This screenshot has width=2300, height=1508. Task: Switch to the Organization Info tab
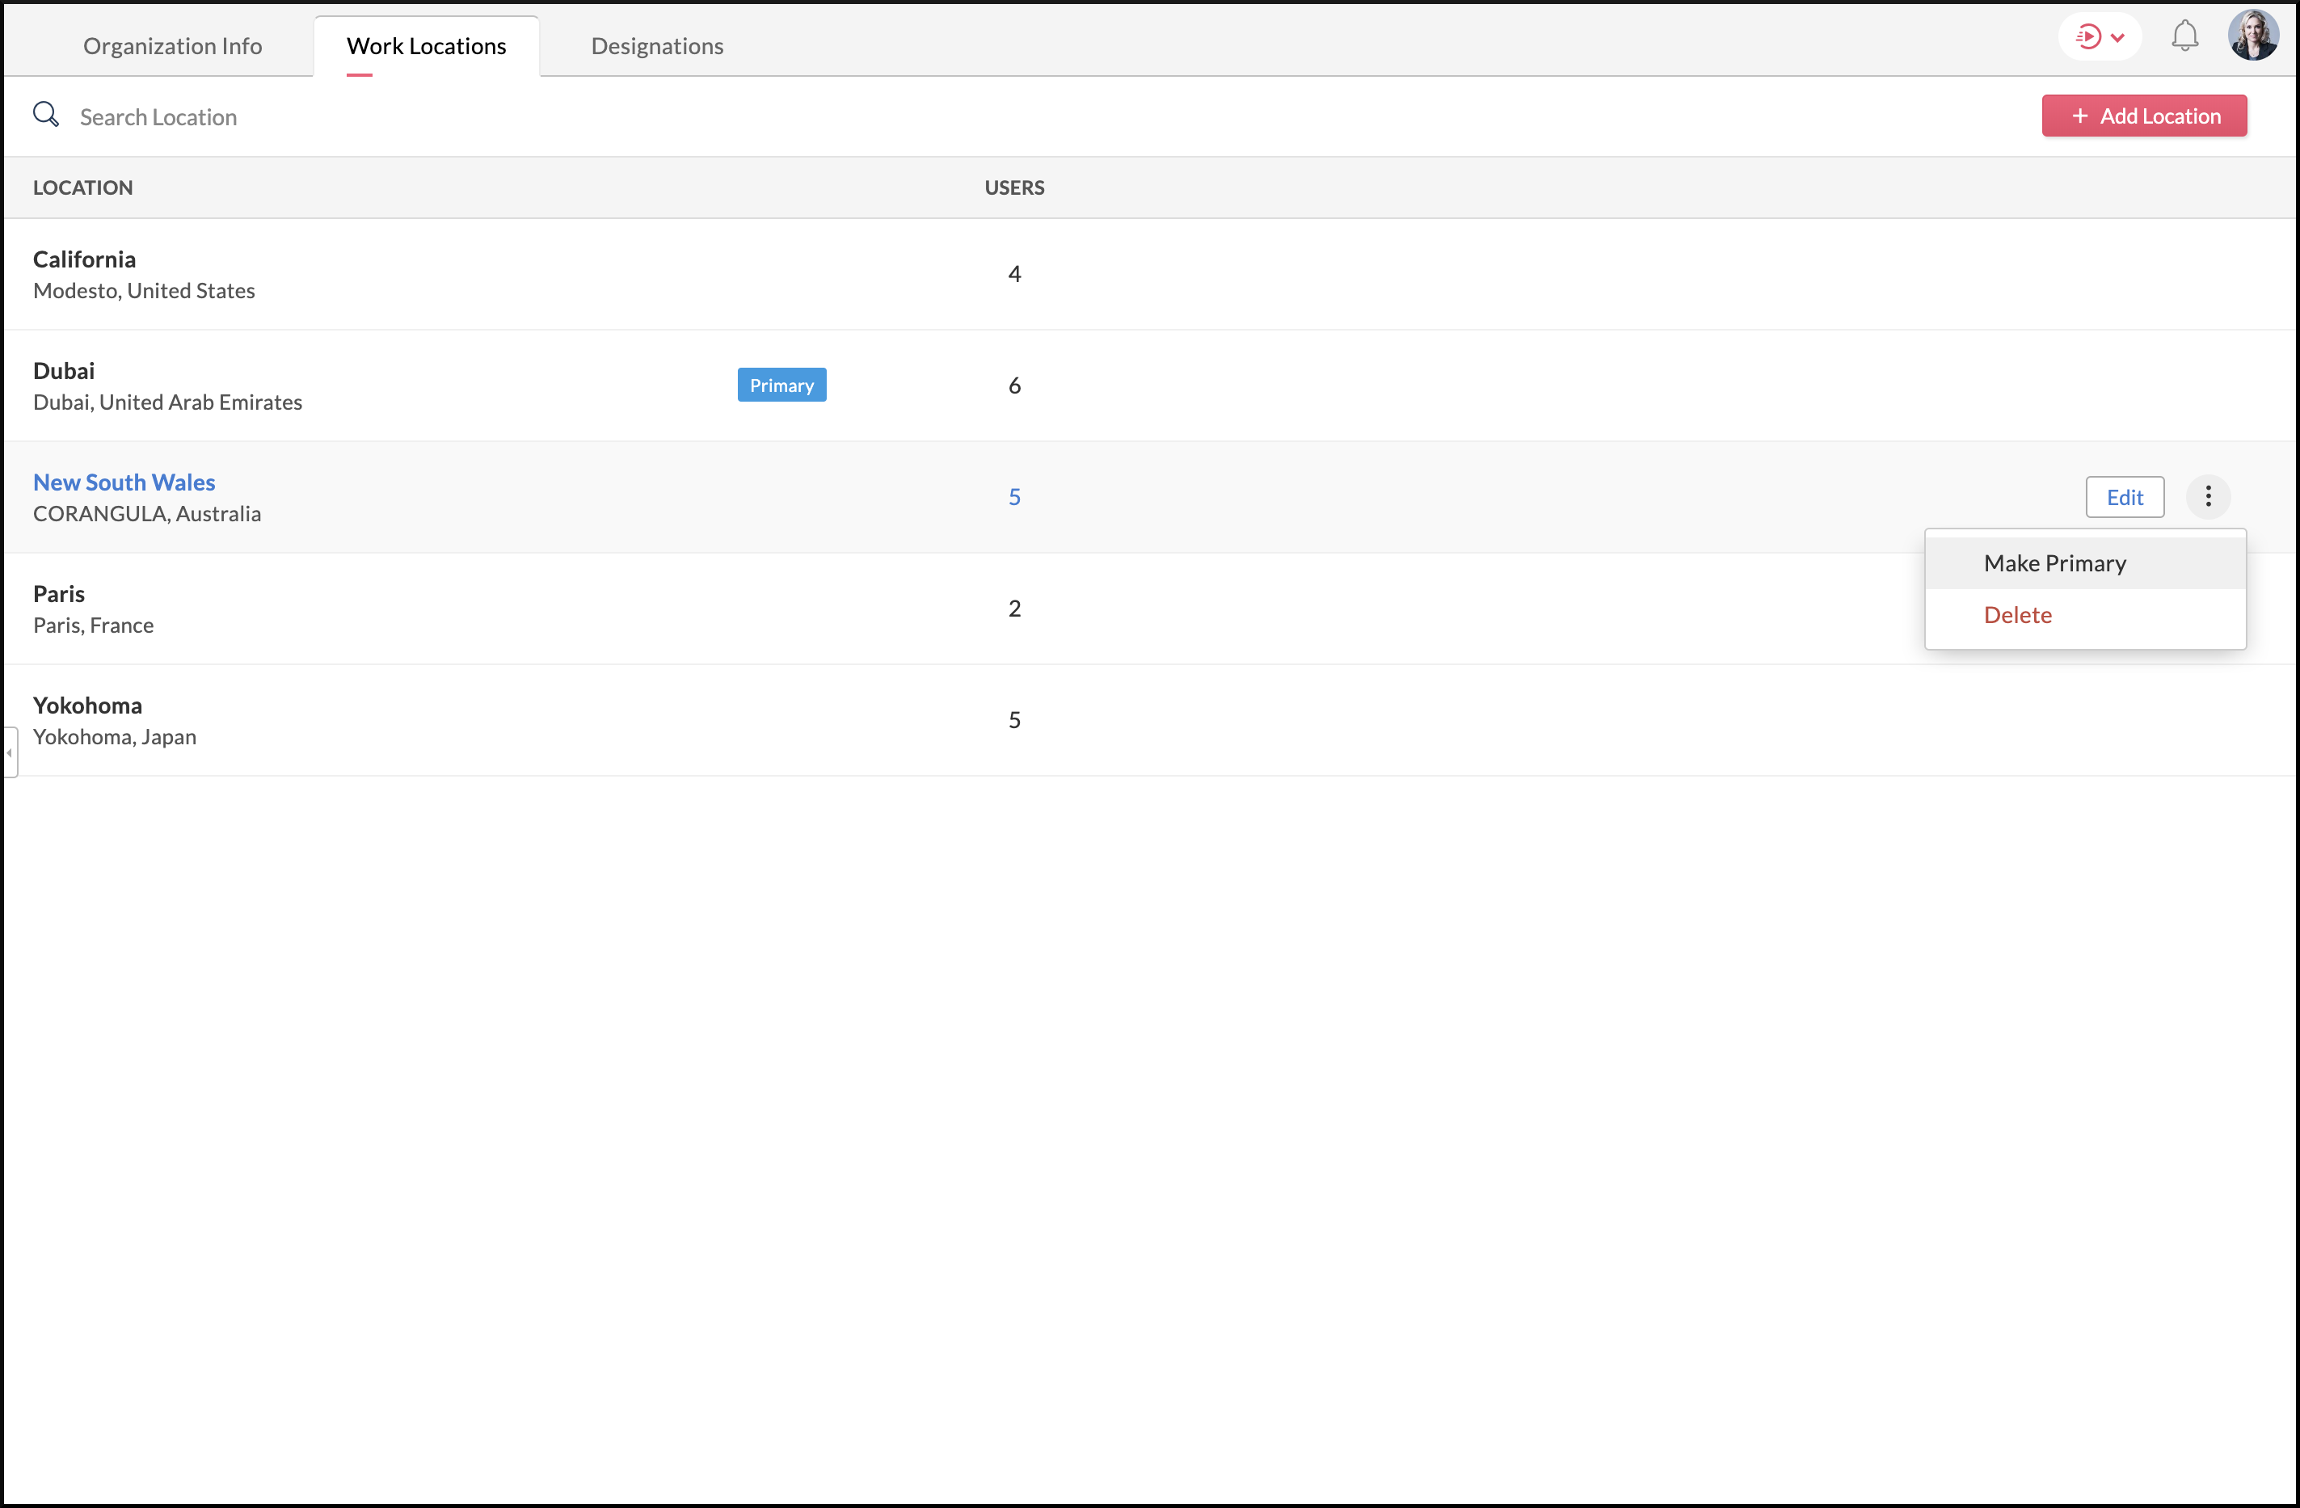pos(172,45)
